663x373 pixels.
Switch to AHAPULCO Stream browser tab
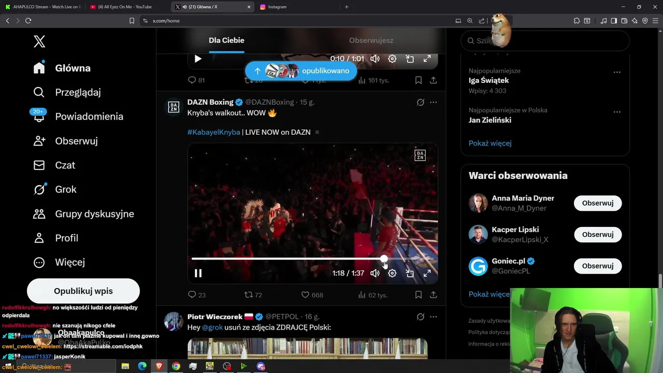coord(42,7)
